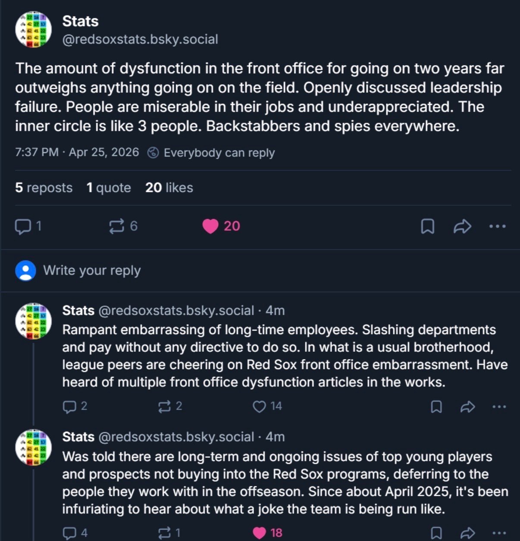The height and width of the screenshot is (541, 520).
Task: Show the 20 likes list
Action: 169,188
